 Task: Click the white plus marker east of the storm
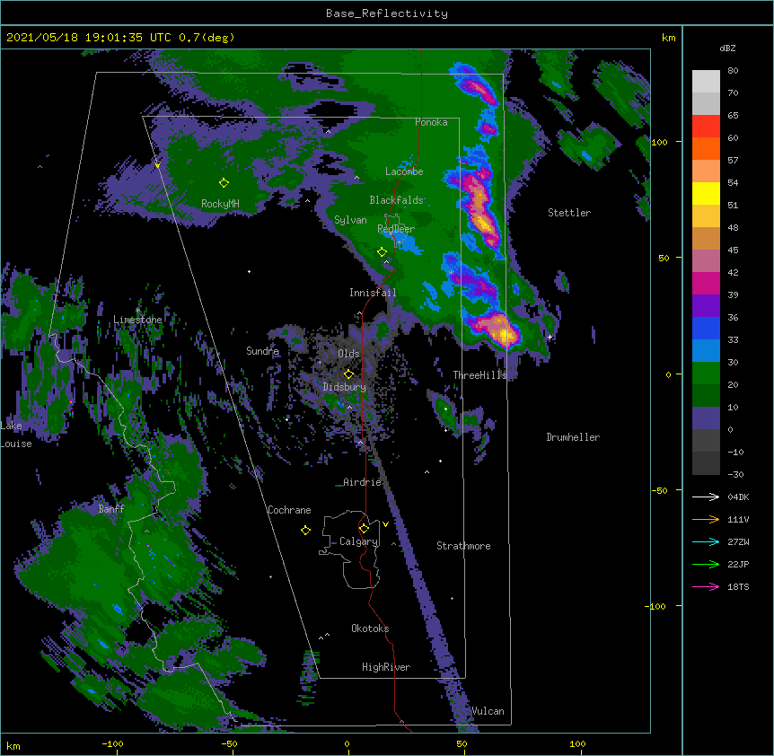[550, 337]
